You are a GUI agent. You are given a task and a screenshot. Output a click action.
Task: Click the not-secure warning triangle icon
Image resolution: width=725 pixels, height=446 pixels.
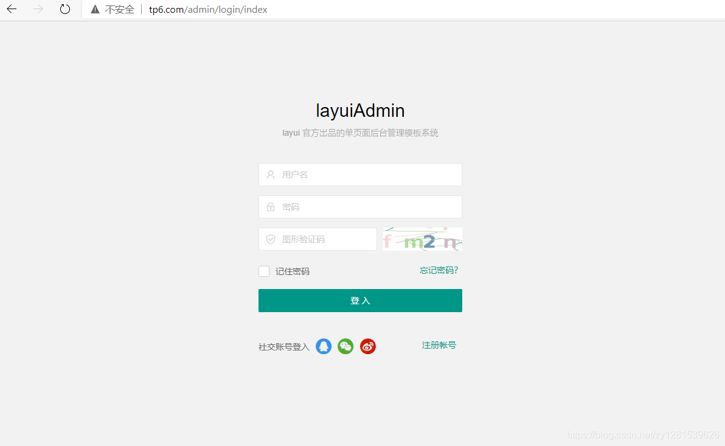pyautogui.click(x=95, y=9)
